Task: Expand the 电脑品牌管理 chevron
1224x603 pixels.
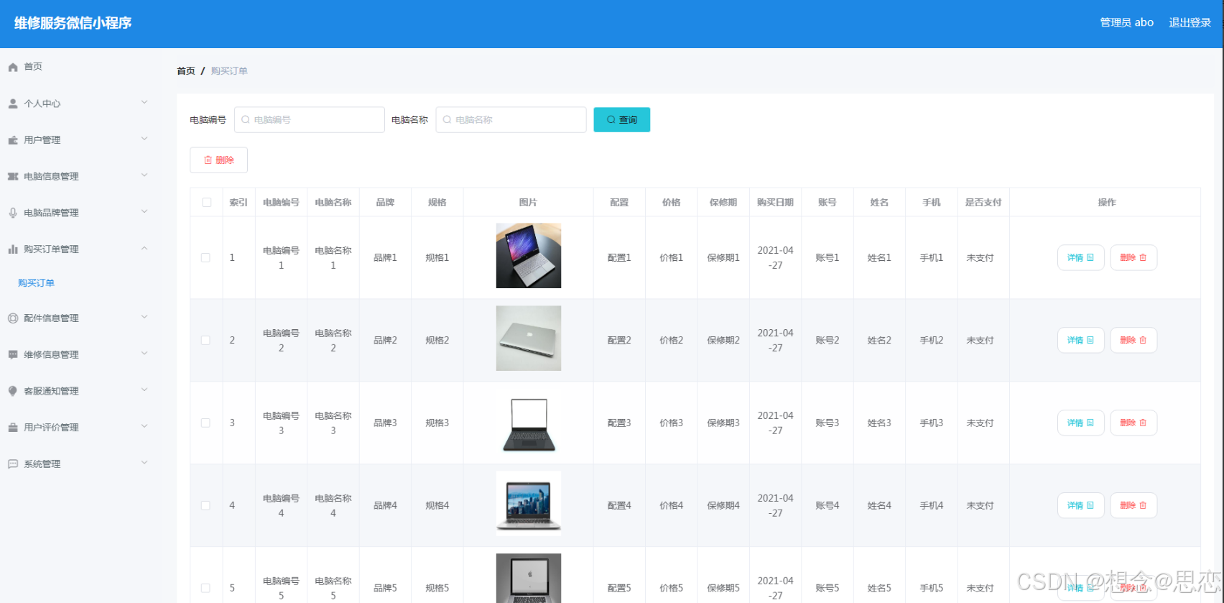Action: 144,211
